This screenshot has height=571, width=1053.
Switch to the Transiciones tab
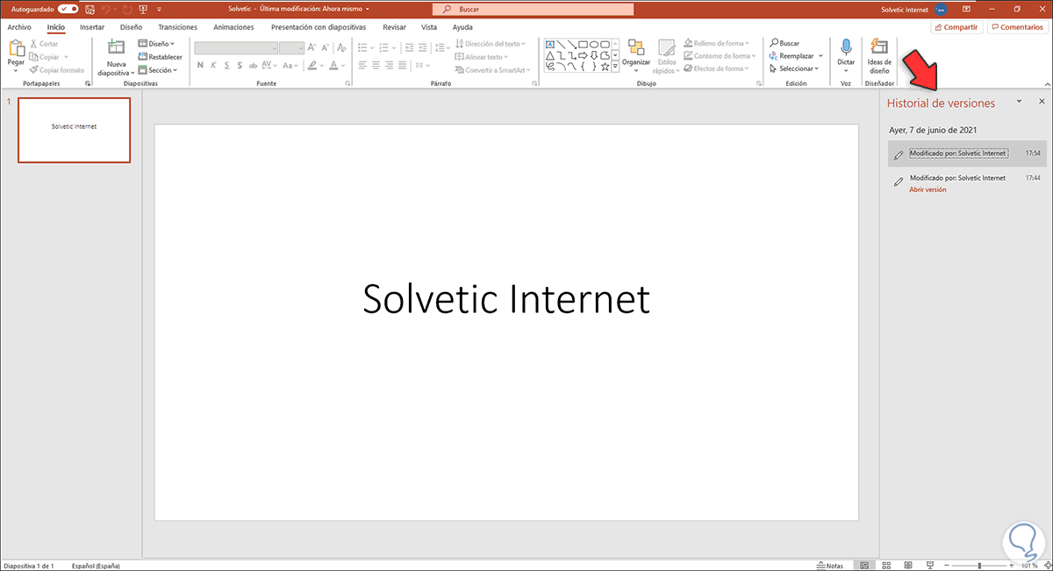click(178, 27)
